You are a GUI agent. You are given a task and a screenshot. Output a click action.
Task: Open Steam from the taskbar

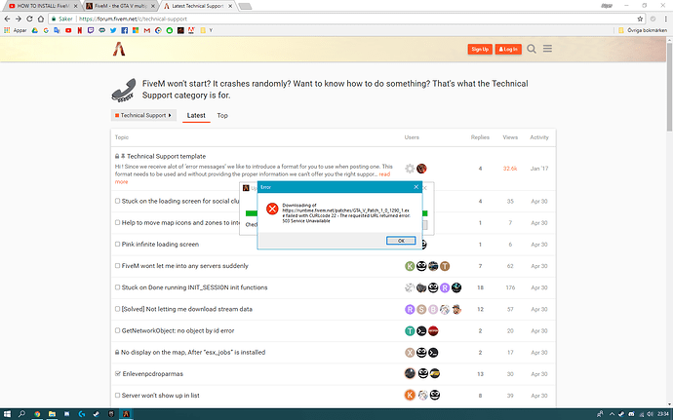[x=97, y=414]
